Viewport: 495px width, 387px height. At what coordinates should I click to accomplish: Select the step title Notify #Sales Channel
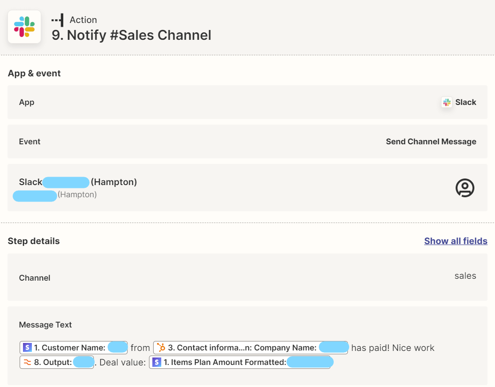click(x=131, y=35)
